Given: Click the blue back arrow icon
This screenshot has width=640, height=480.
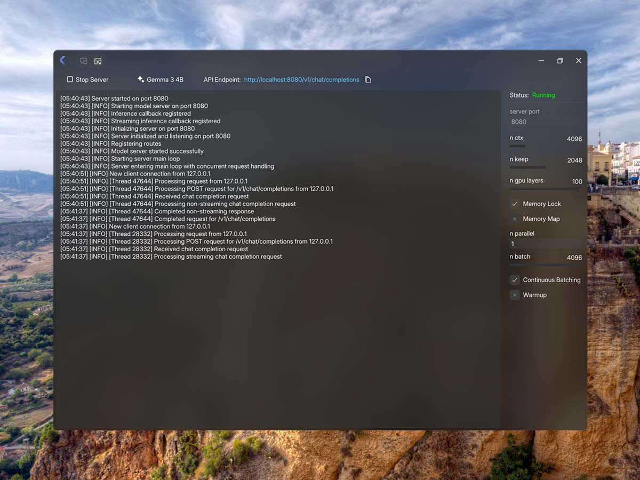Looking at the screenshot, I should pyautogui.click(x=63, y=61).
